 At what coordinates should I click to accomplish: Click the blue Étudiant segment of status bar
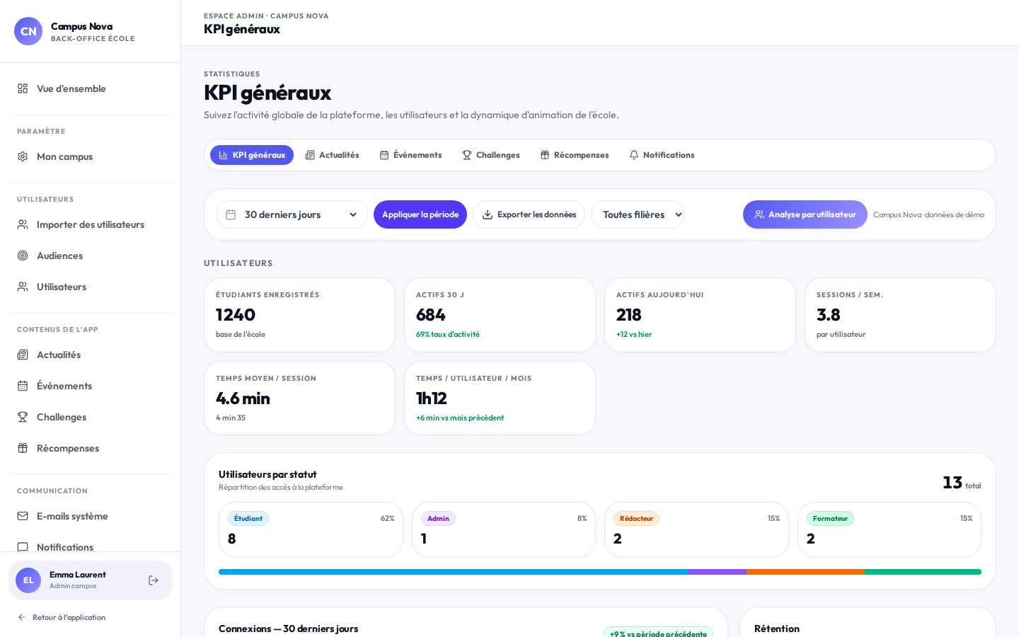tap(453, 572)
